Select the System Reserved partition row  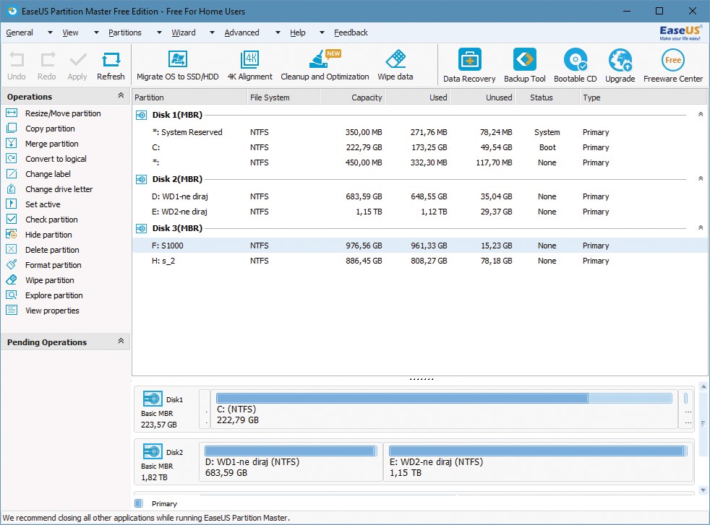click(420, 132)
